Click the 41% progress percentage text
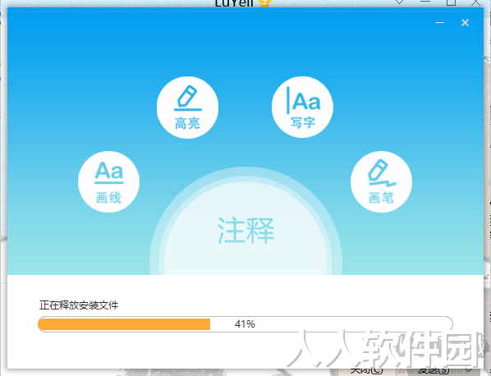The height and width of the screenshot is (376, 491). pos(245,324)
